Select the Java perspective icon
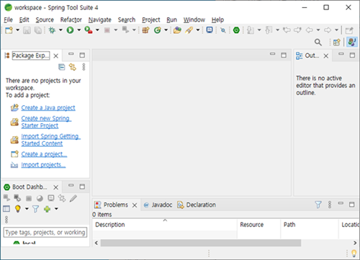 (352, 42)
